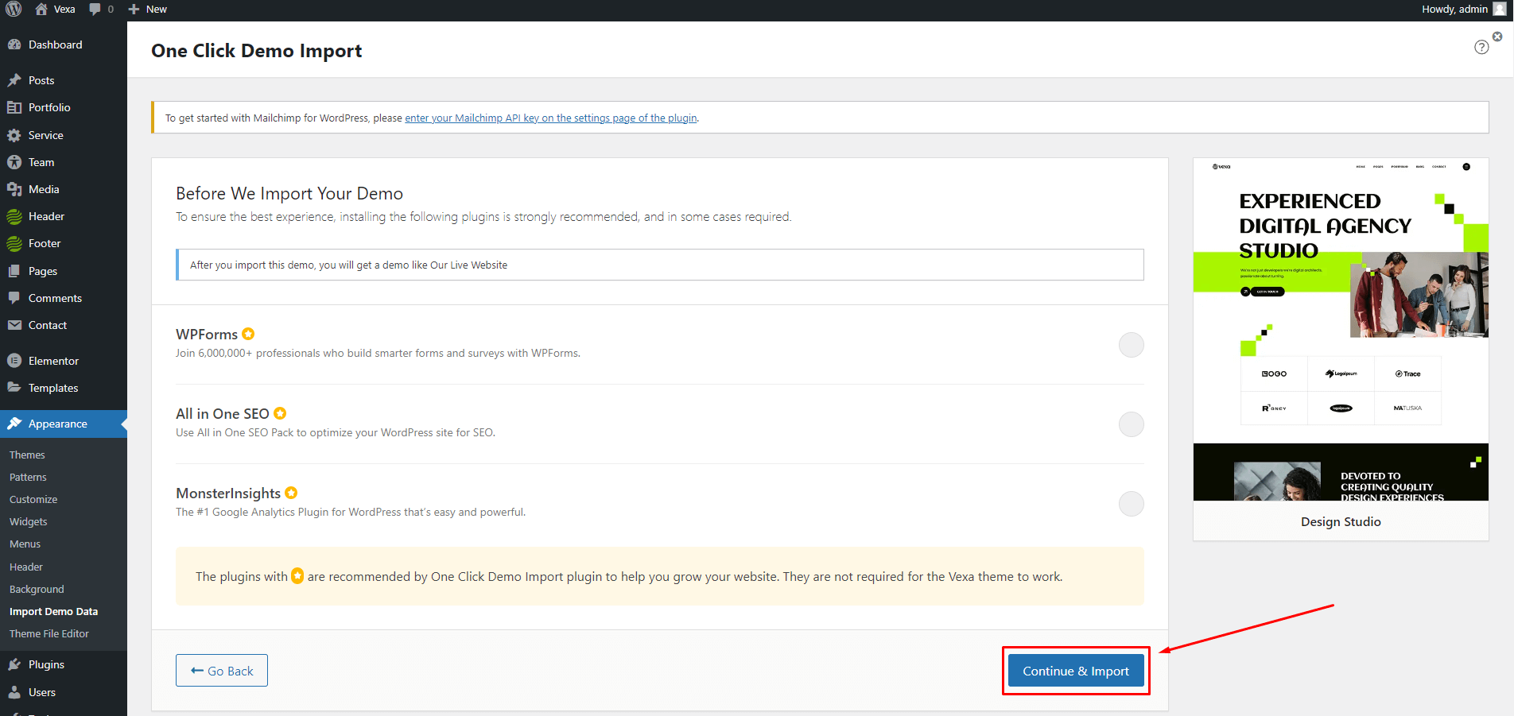Click the Team sidebar icon

pyautogui.click(x=14, y=162)
